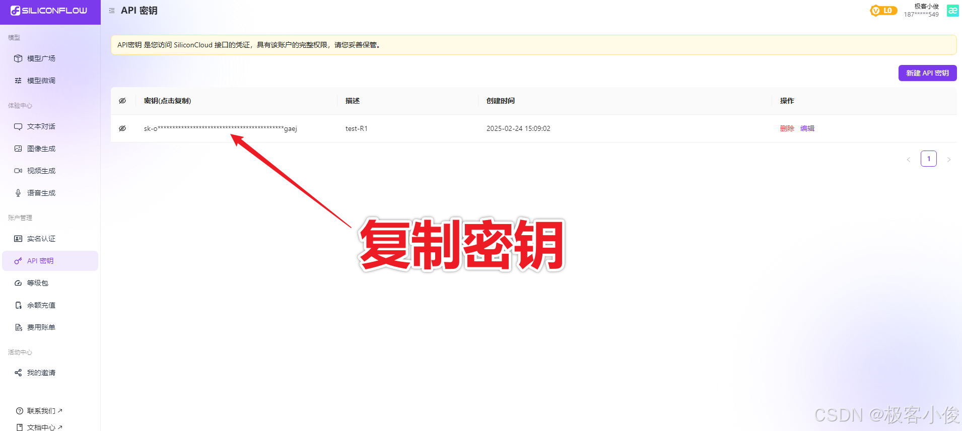Click the username 极客小俊

pyautogui.click(x=926, y=6)
